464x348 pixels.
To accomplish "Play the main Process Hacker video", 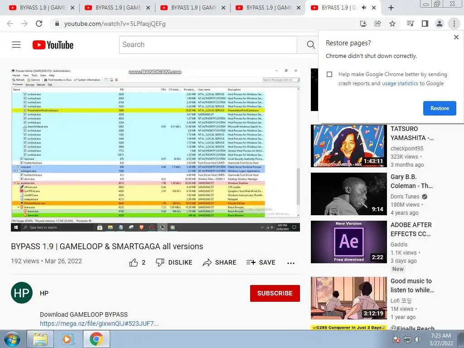I will coord(155,150).
